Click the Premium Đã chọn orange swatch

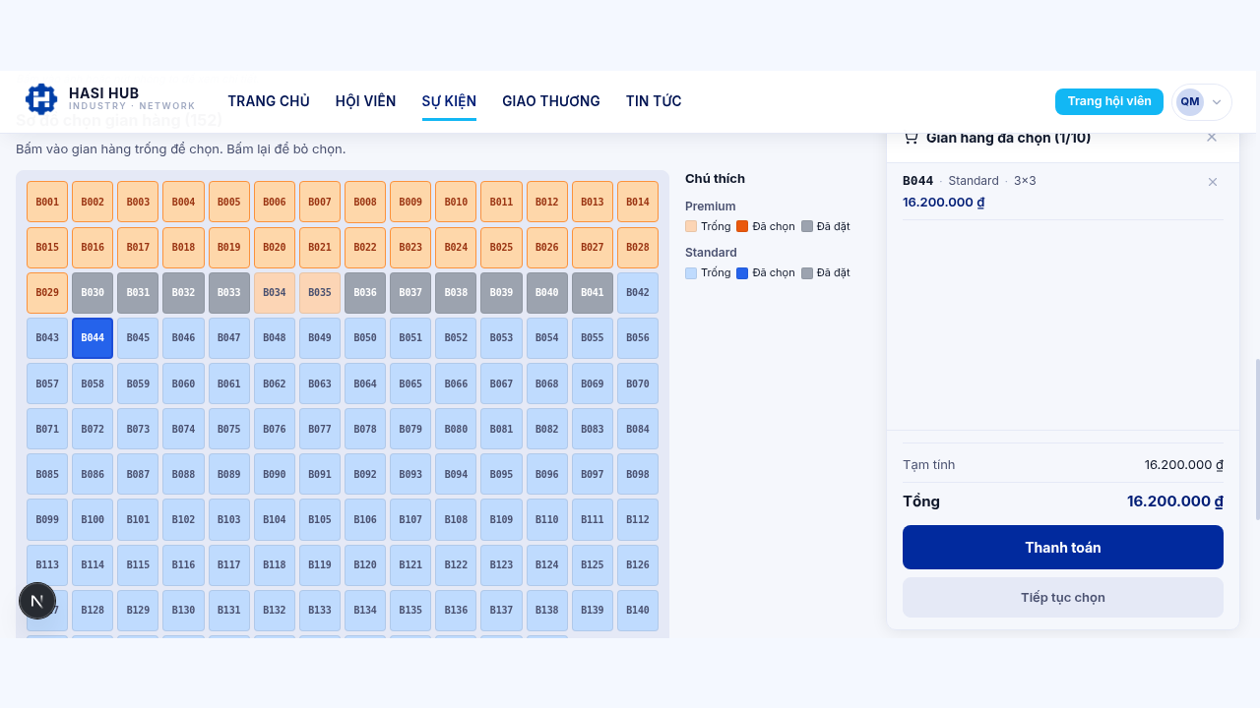click(x=742, y=226)
